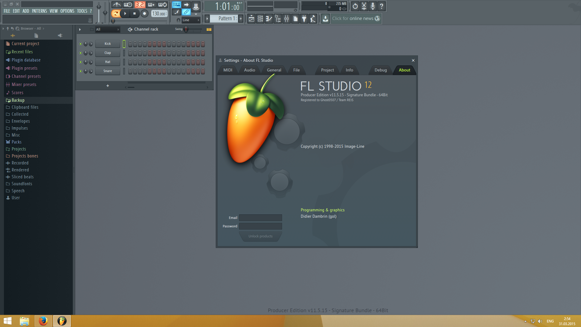Open the mixer from toolbar

287,19
